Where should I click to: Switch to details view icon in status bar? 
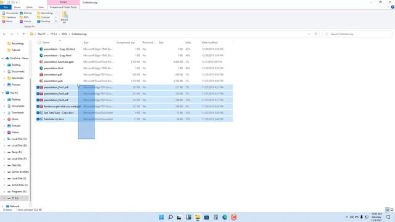pos(388,210)
